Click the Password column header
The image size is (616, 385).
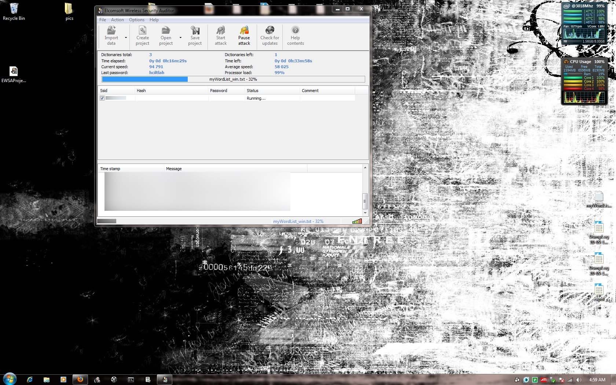[226, 91]
